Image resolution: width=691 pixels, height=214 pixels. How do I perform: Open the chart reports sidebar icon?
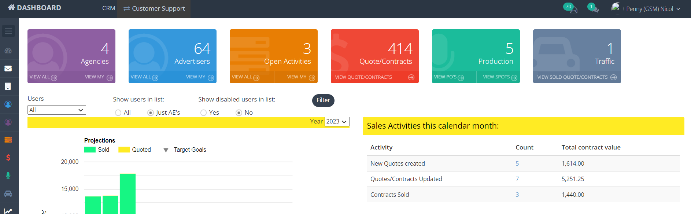coord(8,211)
